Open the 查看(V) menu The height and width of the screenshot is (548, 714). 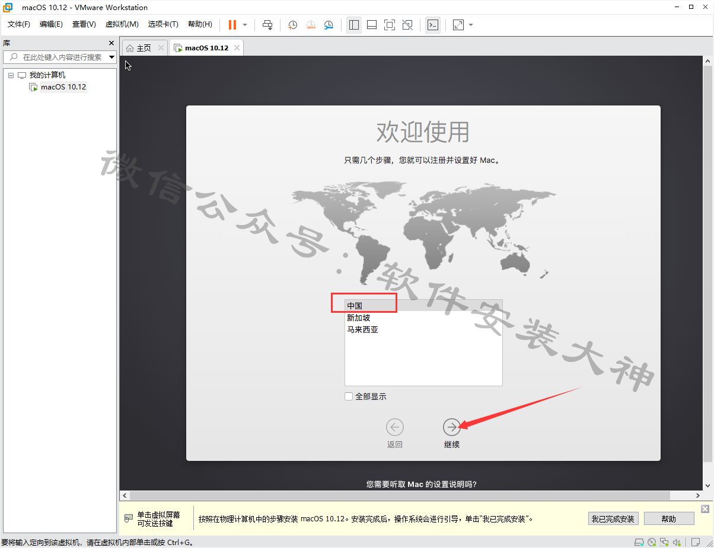coord(84,24)
